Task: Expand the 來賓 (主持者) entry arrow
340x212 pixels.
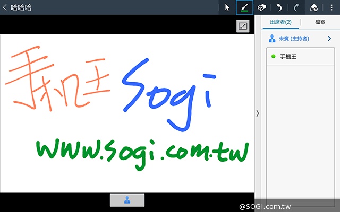Action: click(x=329, y=39)
